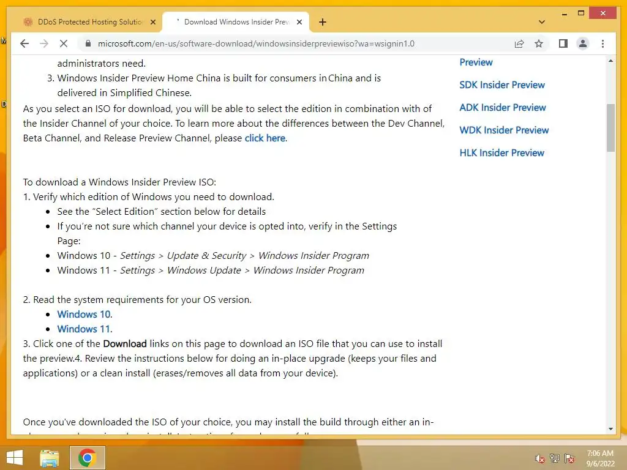
Task: Open the ADK Insider Preview link
Action: [x=503, y=108]
